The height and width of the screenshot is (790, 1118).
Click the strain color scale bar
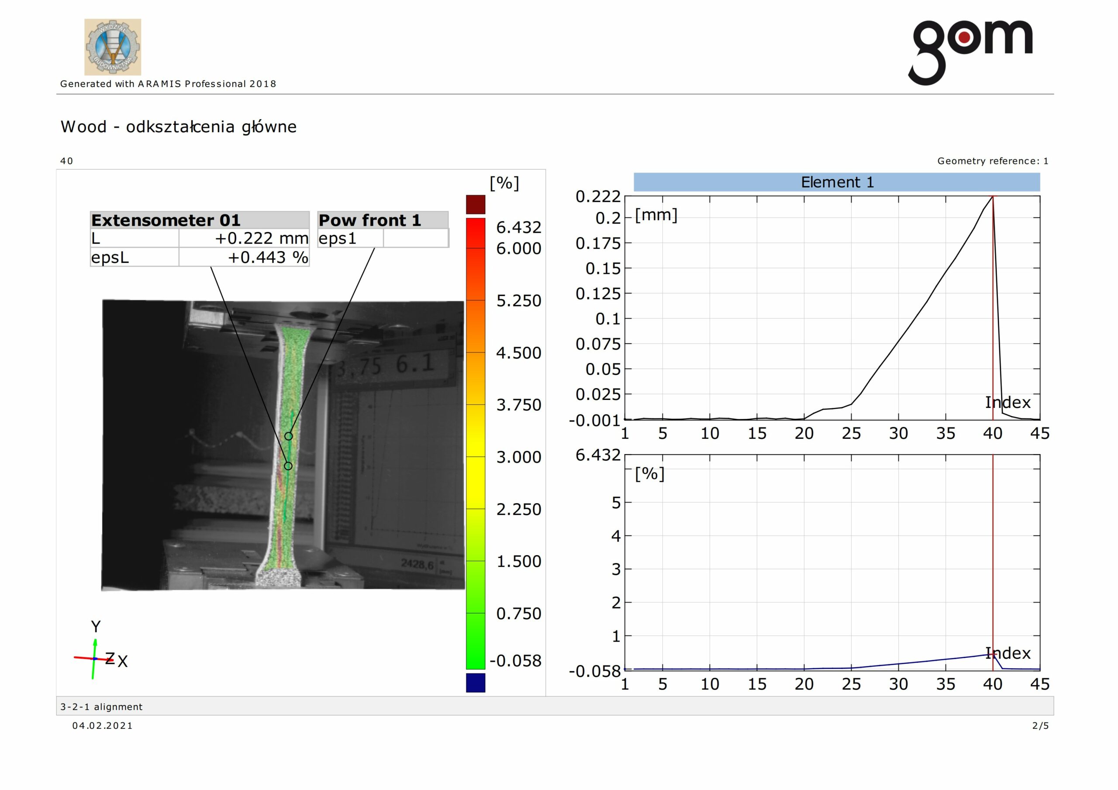[476, 444]
